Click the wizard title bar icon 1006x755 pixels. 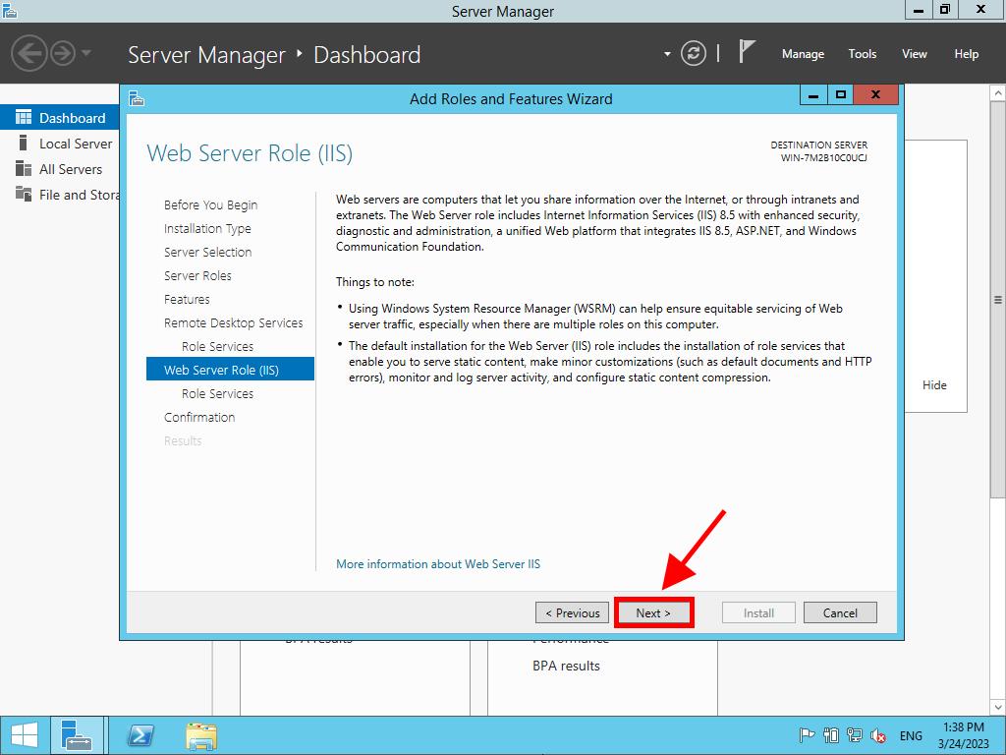click(x=136, y=98)
